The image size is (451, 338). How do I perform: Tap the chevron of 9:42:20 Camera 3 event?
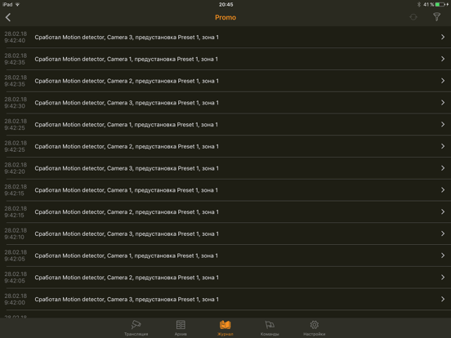pyautogui.click(x=443, y=168)
